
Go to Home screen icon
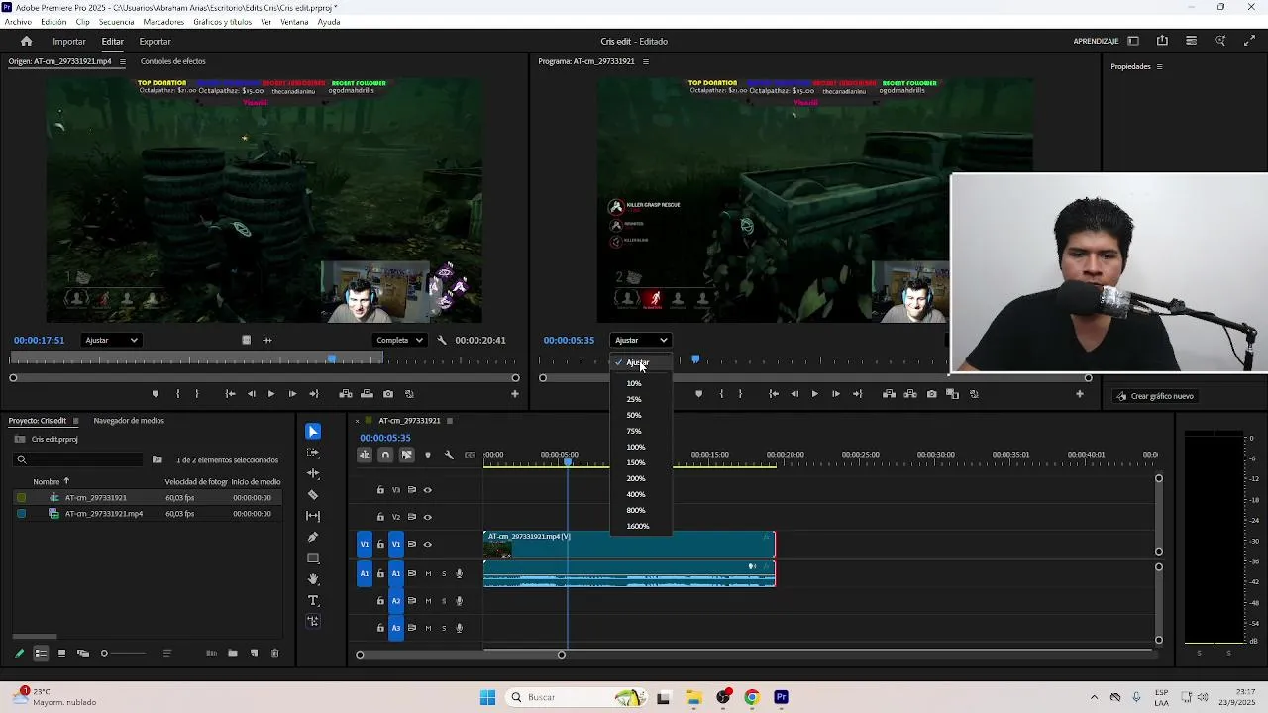(27, 41)
